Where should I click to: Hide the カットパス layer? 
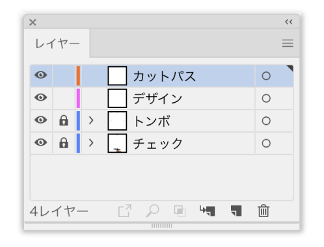tap(41, 75)
